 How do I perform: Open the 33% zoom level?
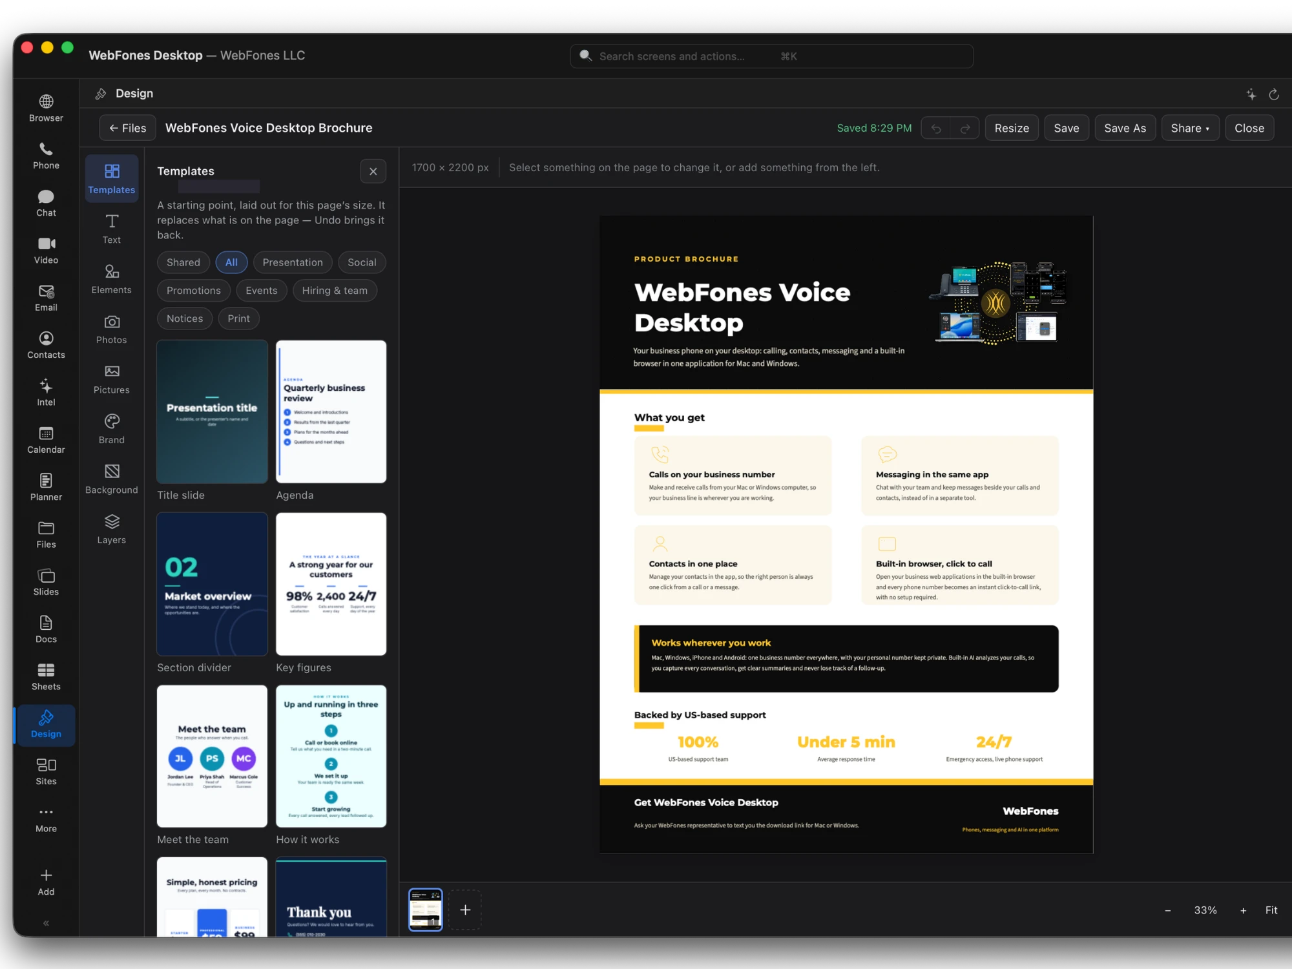tap(1205, 910)
